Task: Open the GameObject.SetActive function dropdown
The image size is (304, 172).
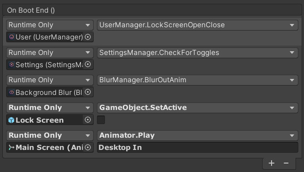Action: (x=197, y=108)
